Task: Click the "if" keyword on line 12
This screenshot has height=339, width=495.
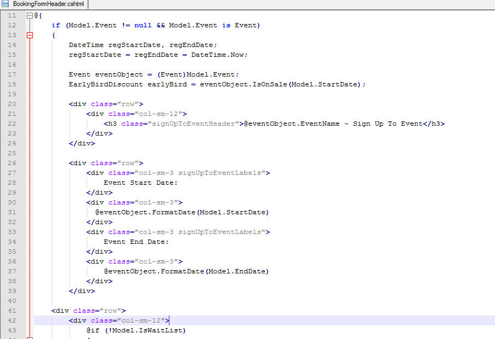Action: [x=56, y=25]
